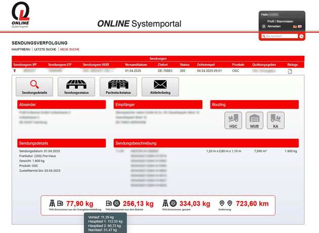Viewport: 319px width, 233px height.
Task: Click the total emissions tower-wheel icon
Action: [x=170, y=203]
